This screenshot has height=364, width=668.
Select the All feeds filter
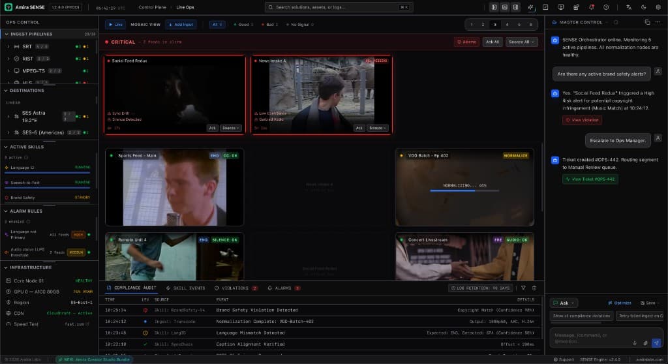217,25
